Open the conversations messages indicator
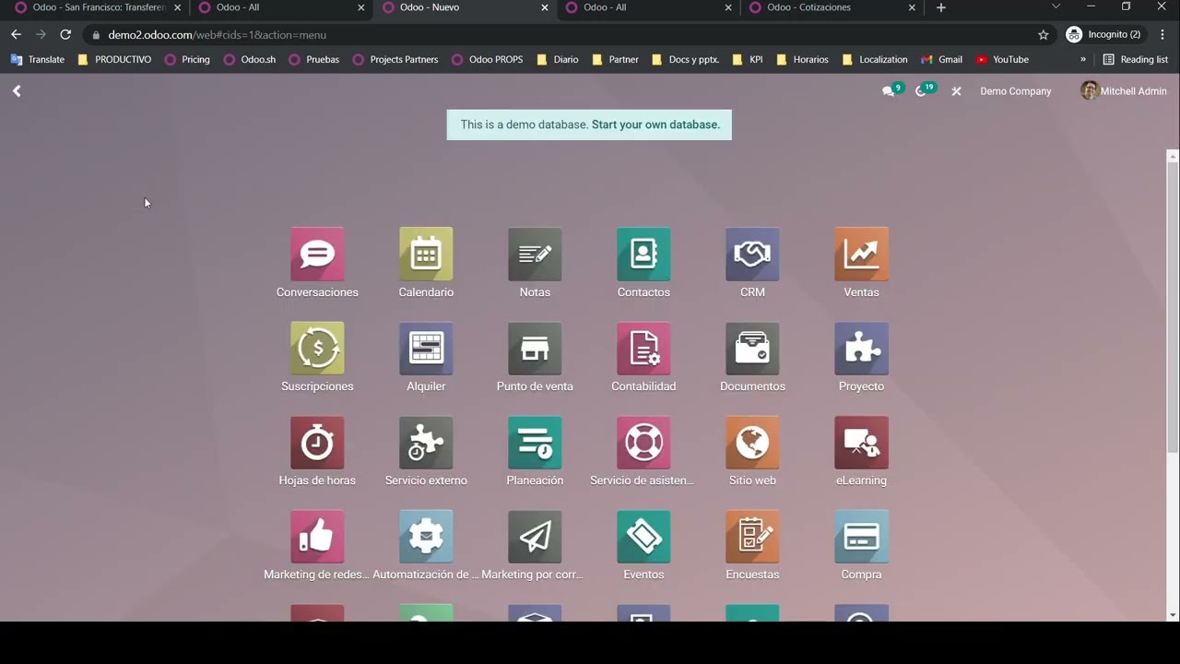The width and height of the screenshot is (1180, 664). pos(892,90)
